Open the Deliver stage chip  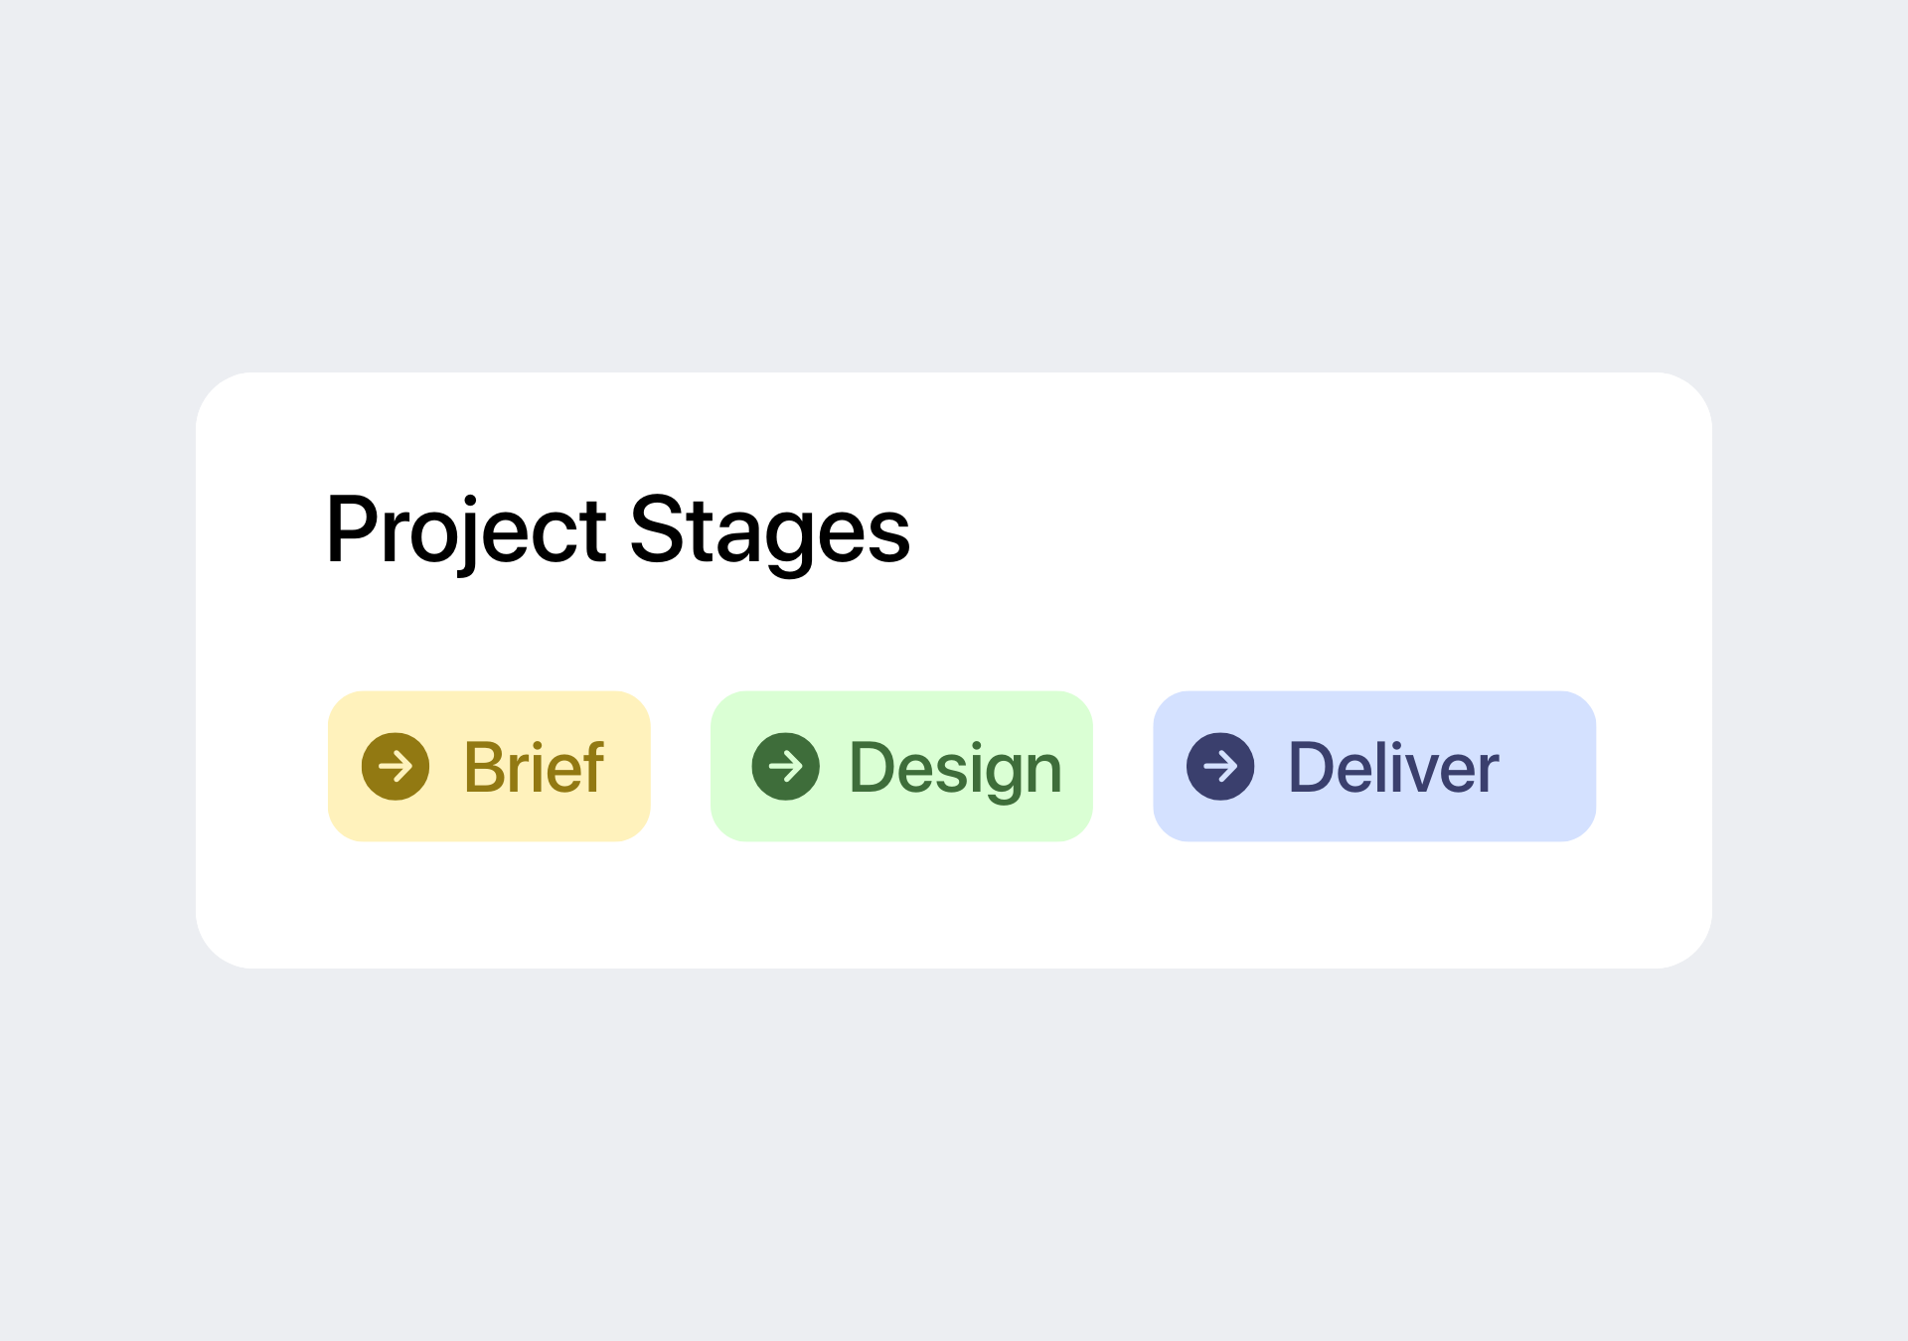pyautogui.click(x=1374, y=767)
